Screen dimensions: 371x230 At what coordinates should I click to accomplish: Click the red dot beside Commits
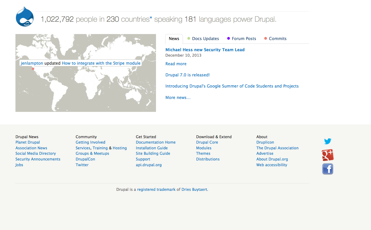[265, 38]
